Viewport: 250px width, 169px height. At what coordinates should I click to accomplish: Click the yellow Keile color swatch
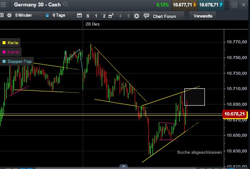click(4, 42)
